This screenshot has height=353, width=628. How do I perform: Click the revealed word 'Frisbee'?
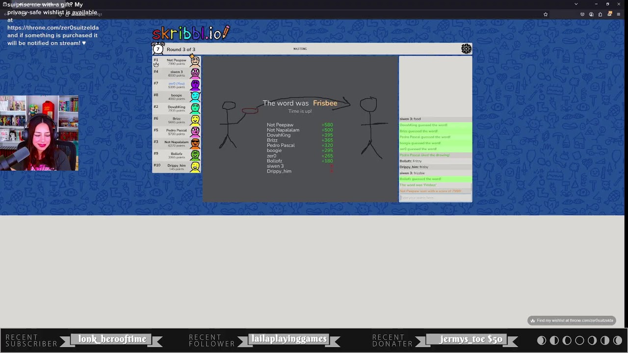325,103
